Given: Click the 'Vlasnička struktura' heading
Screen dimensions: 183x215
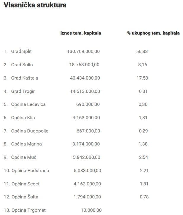Looking at the screenshot, I should [x=35, y=5].
